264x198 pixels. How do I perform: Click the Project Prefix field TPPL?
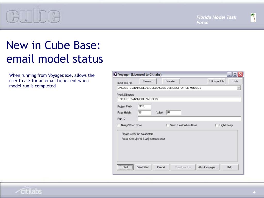144,106
